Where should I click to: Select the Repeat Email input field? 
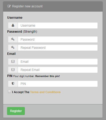[58, 70]
